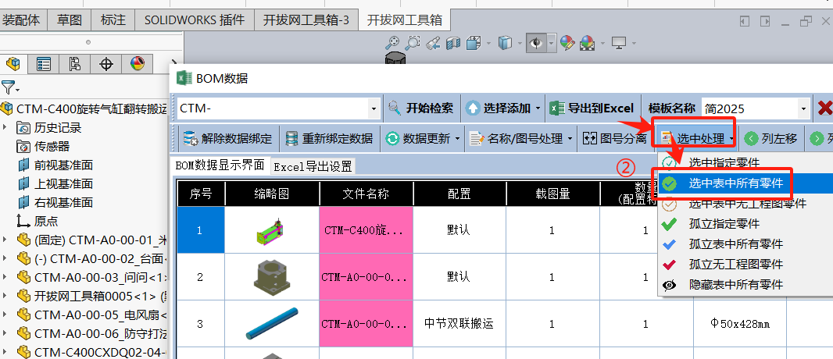Choose 孤立表中所有零件 menu item
The height and width of the screenshot is (359, 833).
tap(745, 244)
